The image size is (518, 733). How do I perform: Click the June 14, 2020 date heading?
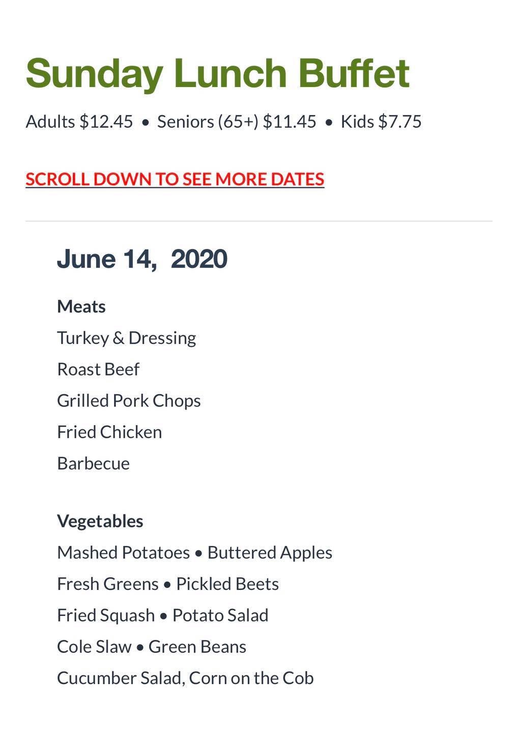tap(142, 259)
